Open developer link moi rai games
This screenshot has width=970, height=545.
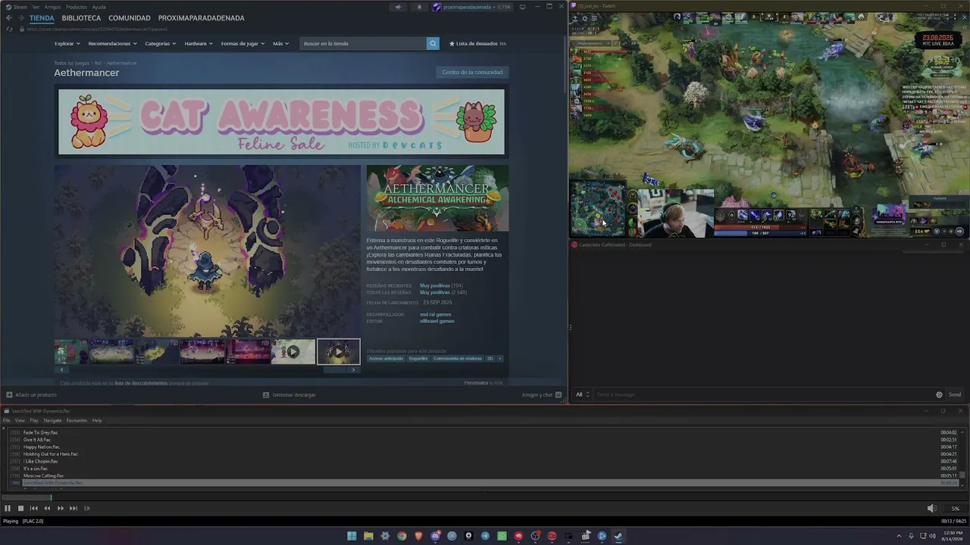(436, 314)
